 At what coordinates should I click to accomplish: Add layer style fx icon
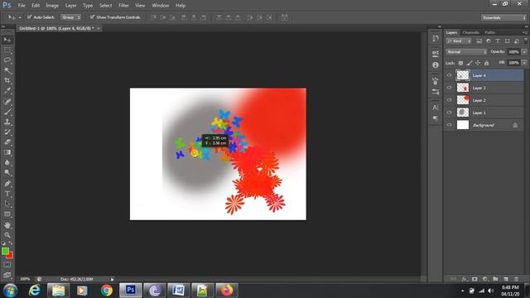(465, 279)
